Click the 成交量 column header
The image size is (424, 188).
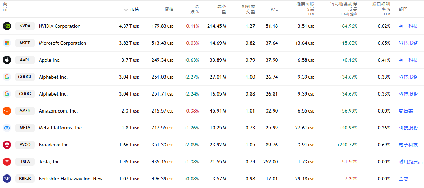tap(222, 9)
